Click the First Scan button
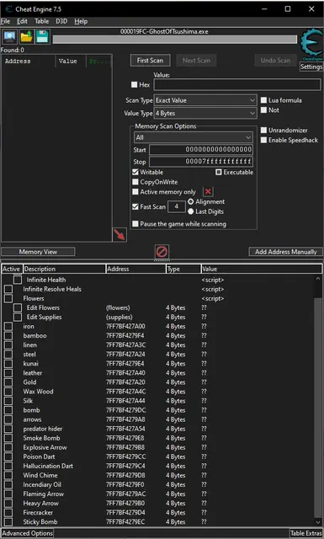This screenshot has height=539, width=324. coord(150,61)
